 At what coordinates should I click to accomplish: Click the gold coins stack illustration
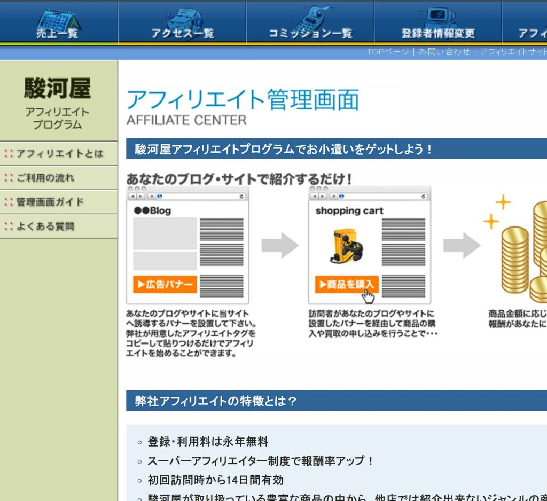pyautogui.click(x=521, y=251)
